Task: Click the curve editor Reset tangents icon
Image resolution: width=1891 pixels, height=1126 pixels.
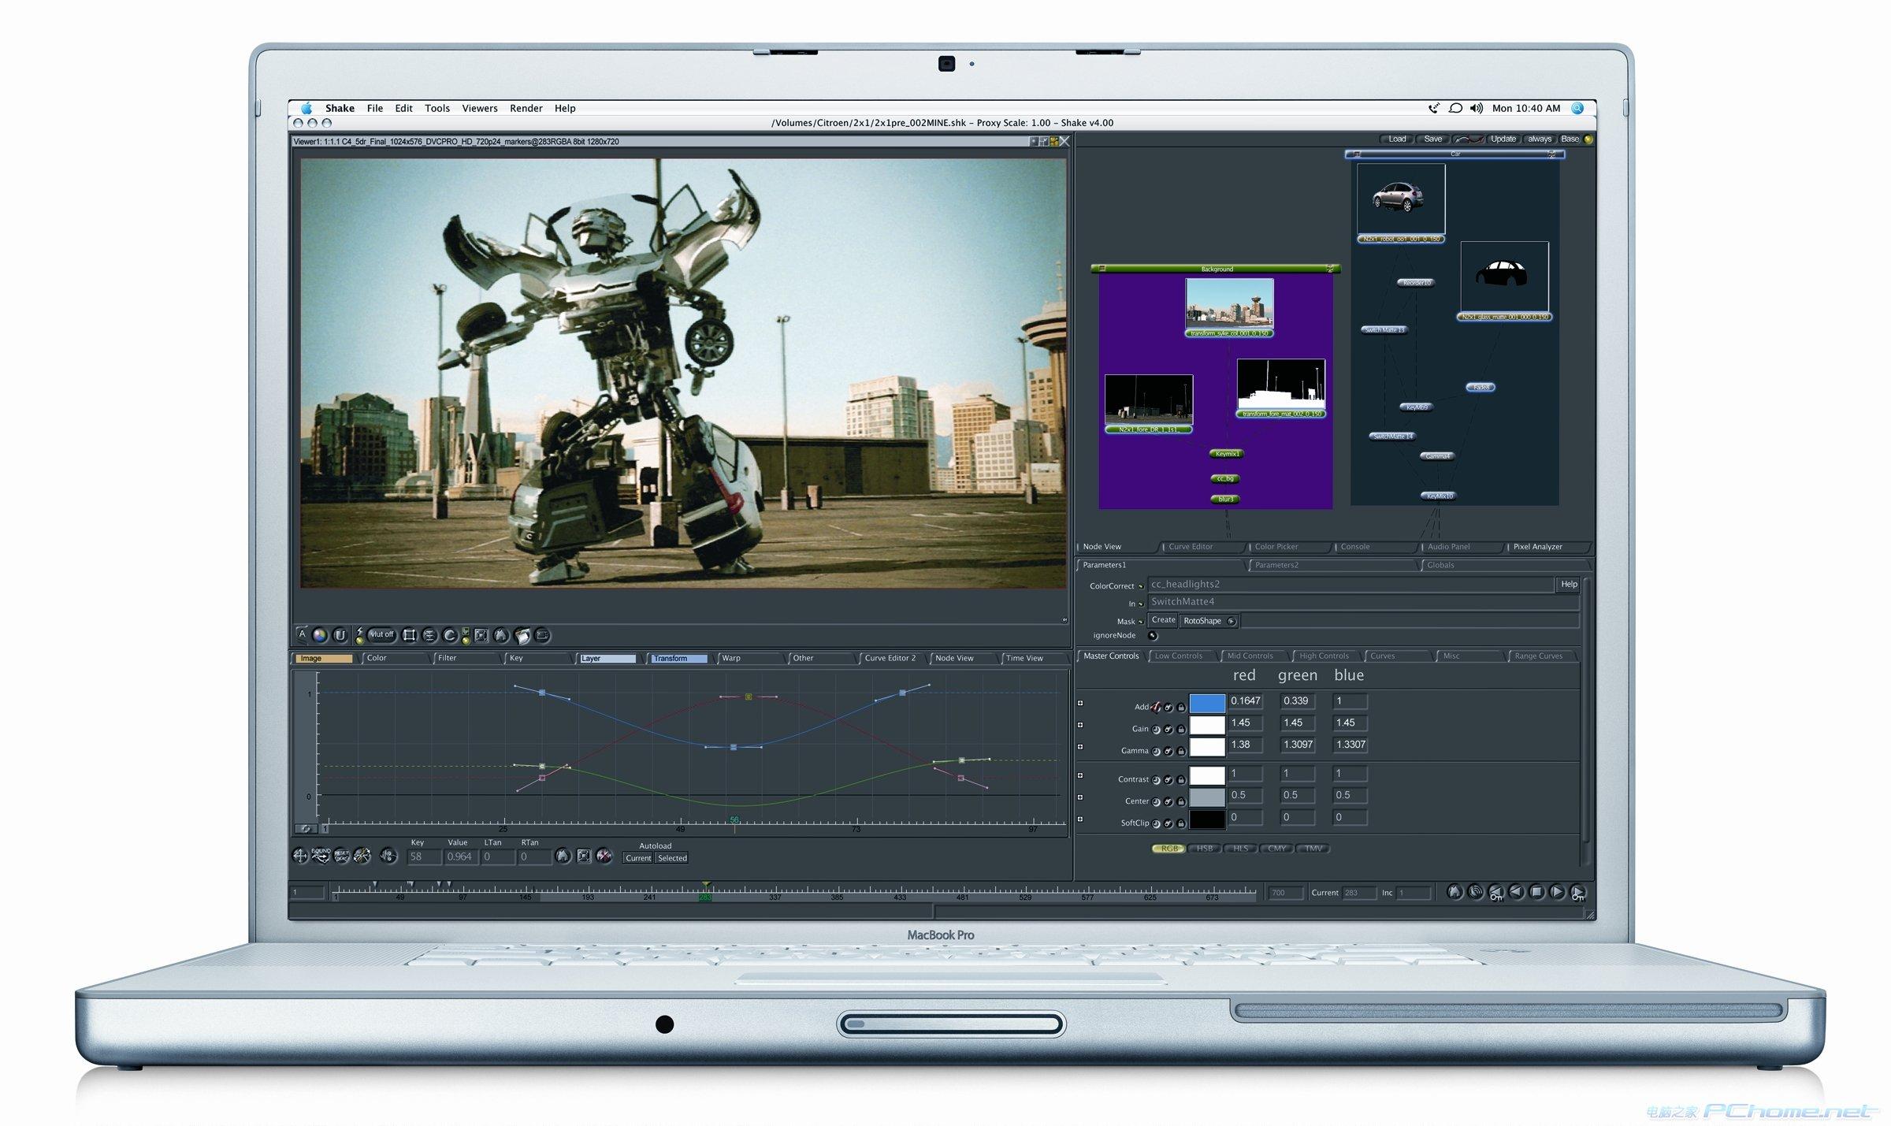Action: click(341, 857)
